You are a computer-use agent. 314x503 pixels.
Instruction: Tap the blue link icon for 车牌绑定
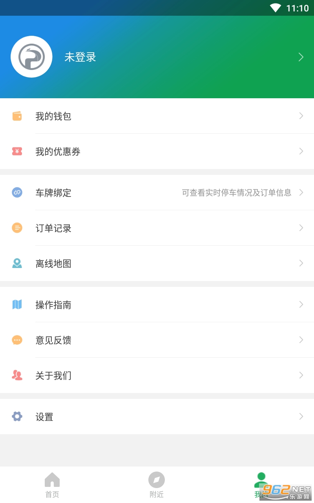click(17, 193)
